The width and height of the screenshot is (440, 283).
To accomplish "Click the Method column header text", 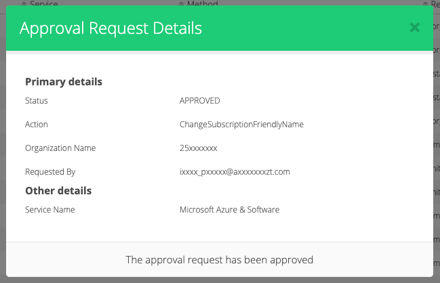I will coord(202,3).
